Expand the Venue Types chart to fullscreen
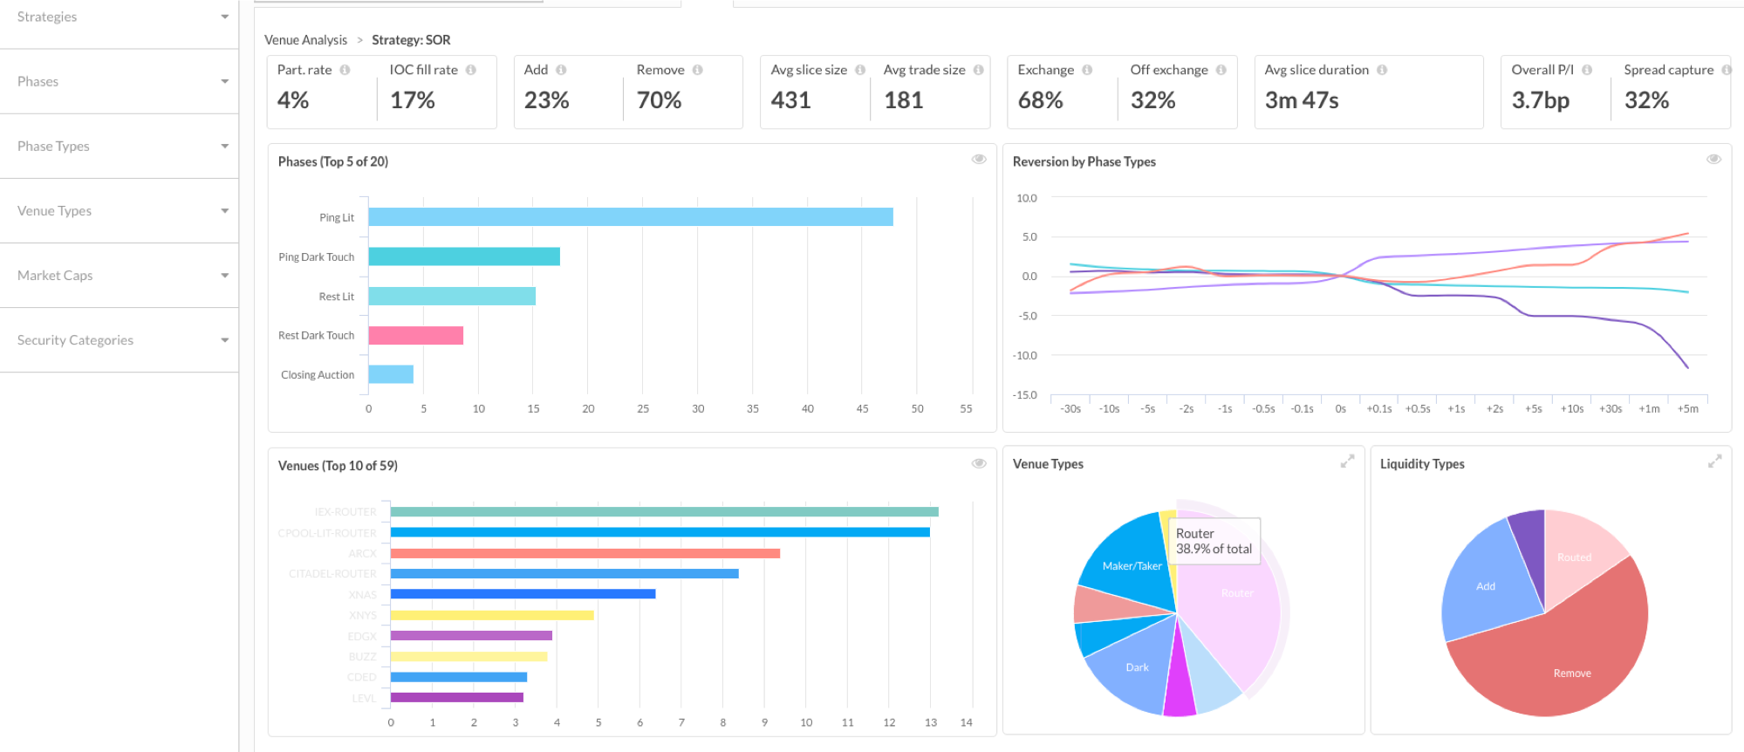This screenshot has width=1744, height=752. [1347, 461]
